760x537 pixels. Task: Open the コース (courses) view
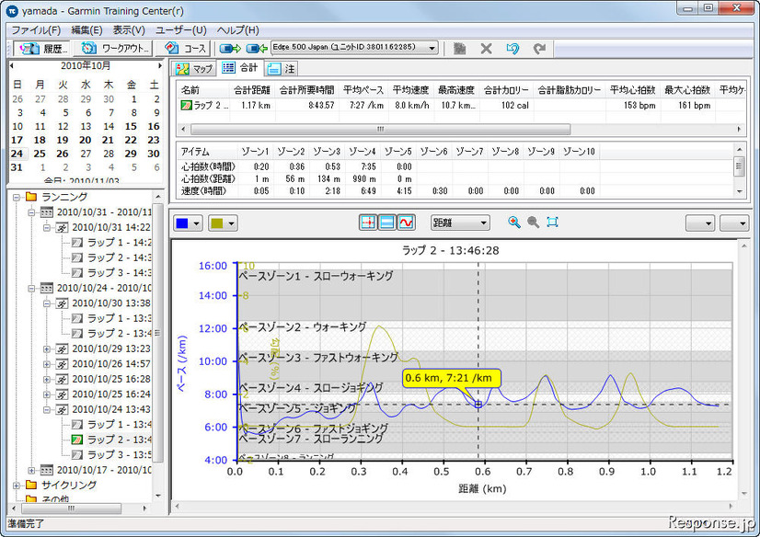tap(184, 48)
